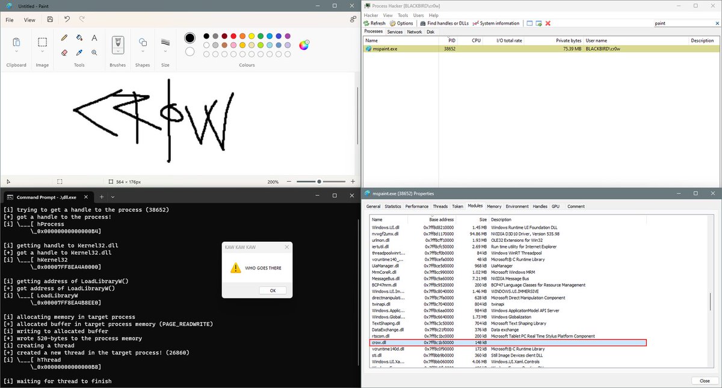Viewport: 722px width, 388px height.
Task: Open the Threads tab in mspaint.exe Properties
Action: (440, 206)
